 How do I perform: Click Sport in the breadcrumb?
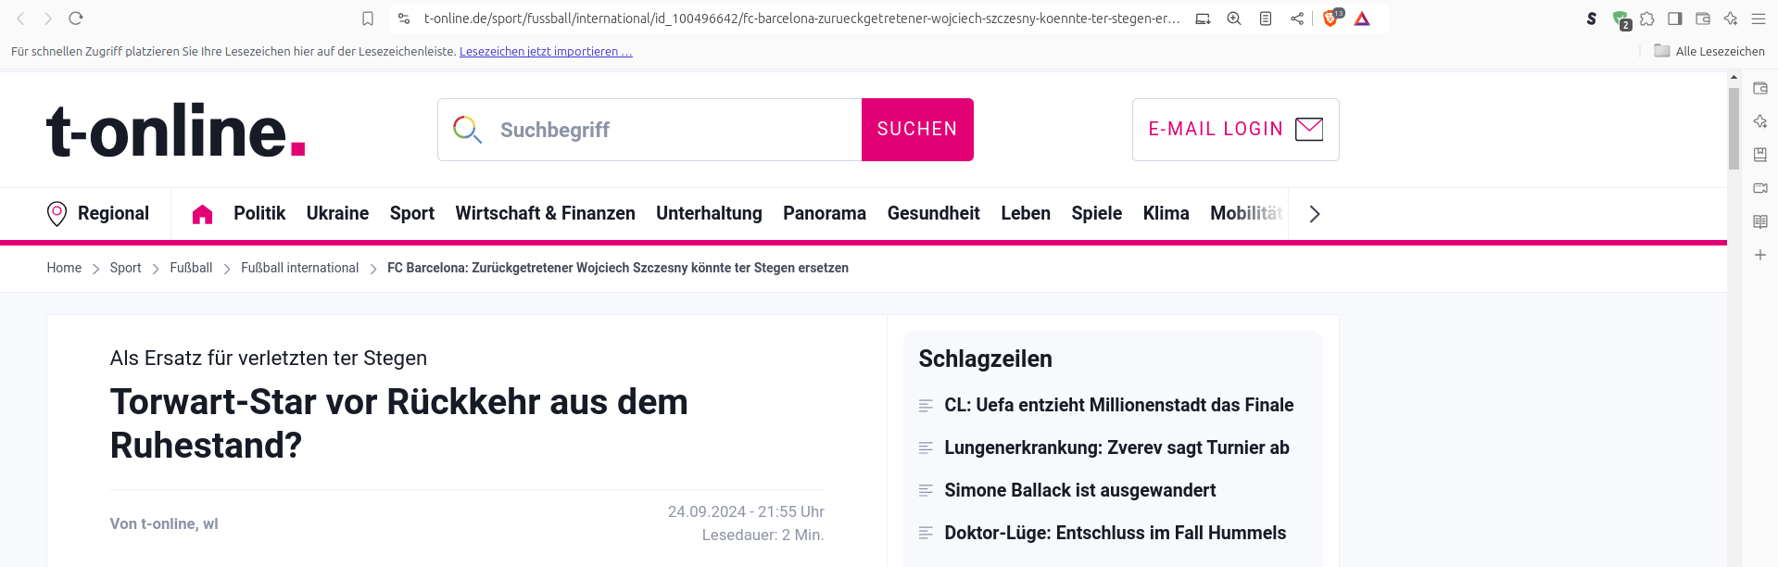[125, 268]
